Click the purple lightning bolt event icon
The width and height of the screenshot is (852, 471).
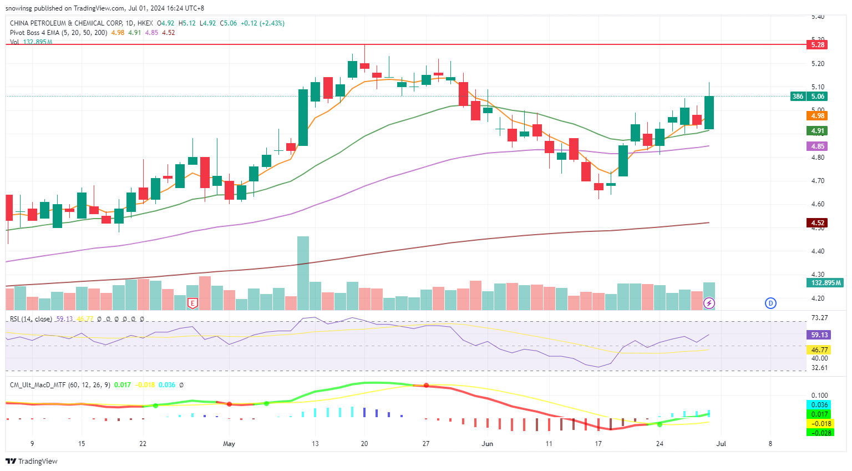pos(709,303)
